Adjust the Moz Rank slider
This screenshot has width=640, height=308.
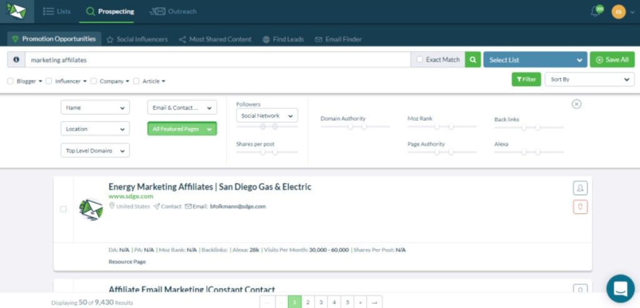[442, 127]
